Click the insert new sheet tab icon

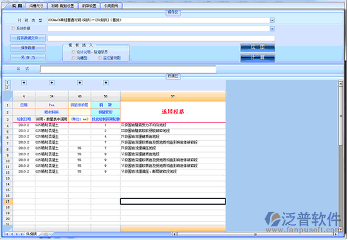point(46,234)
